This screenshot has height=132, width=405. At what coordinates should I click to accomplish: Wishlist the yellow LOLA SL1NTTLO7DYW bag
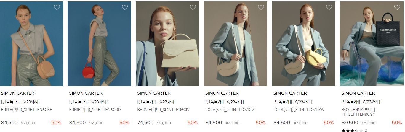pos(329,7)
